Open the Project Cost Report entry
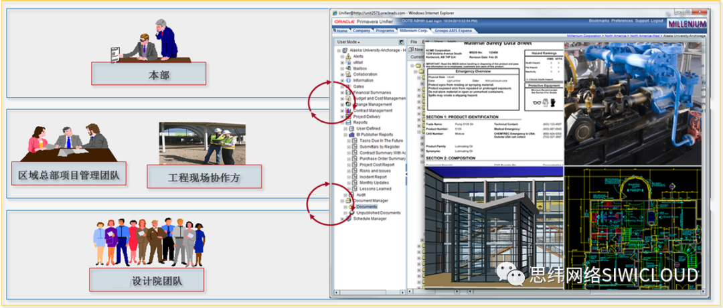The image size is (723, 308). (x=377, y=165)
